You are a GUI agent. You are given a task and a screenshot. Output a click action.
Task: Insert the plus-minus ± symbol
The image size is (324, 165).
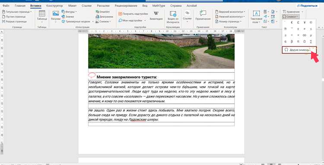coord(298,29)
